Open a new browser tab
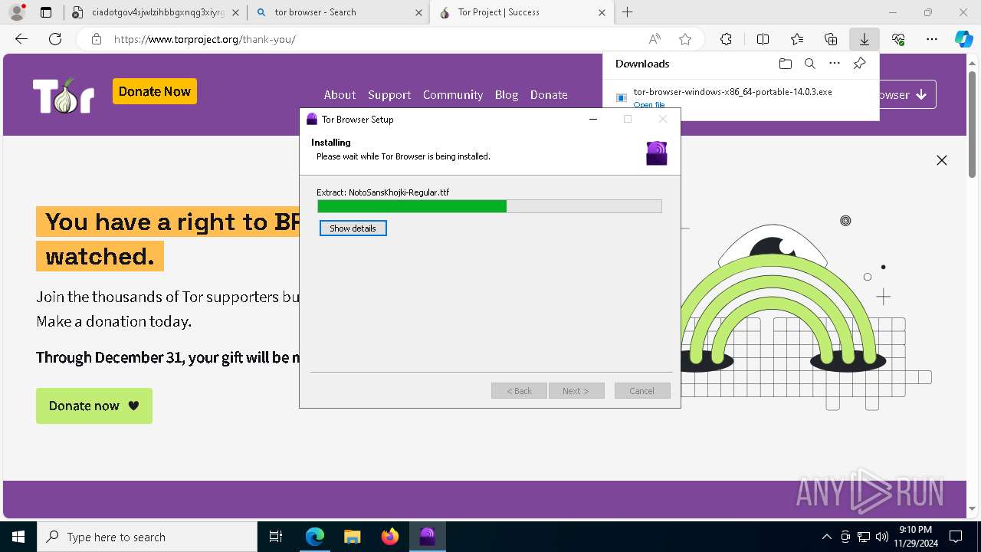Viewport: 981px width, 552px height. click(628, 12)
